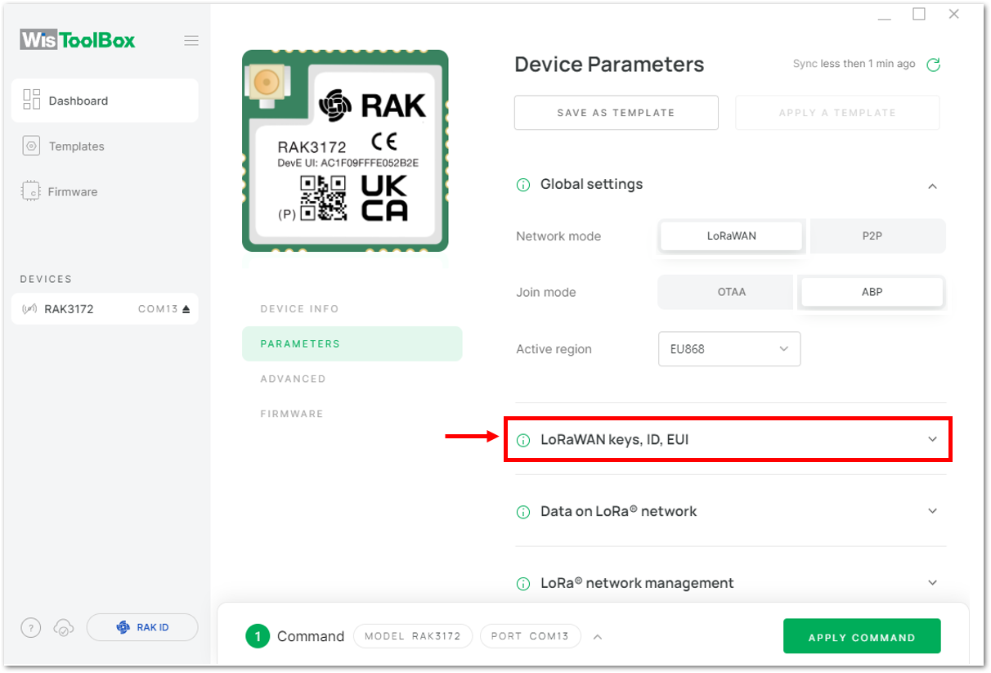Screen dimensions: 991x673
Task: Click the Apply a Template button
Action: 837,113
